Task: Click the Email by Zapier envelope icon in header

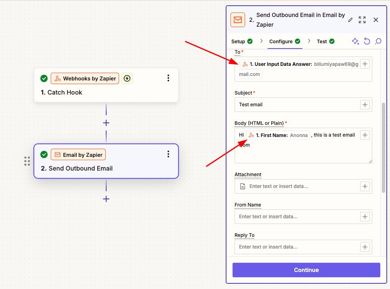Action: [x=238, y=20]
